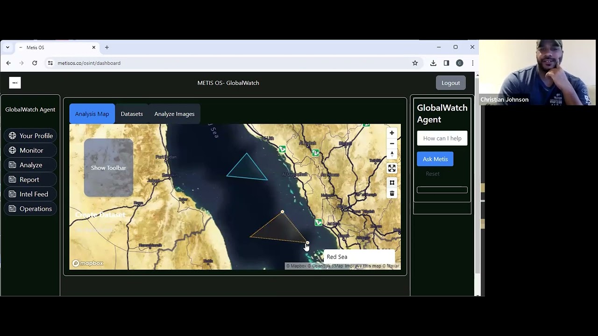This screenshot has height=336, width=598.
Task: Click METIS OS- GlobalWatch header title
Action: pyautogui.click(x=228, y=83)
